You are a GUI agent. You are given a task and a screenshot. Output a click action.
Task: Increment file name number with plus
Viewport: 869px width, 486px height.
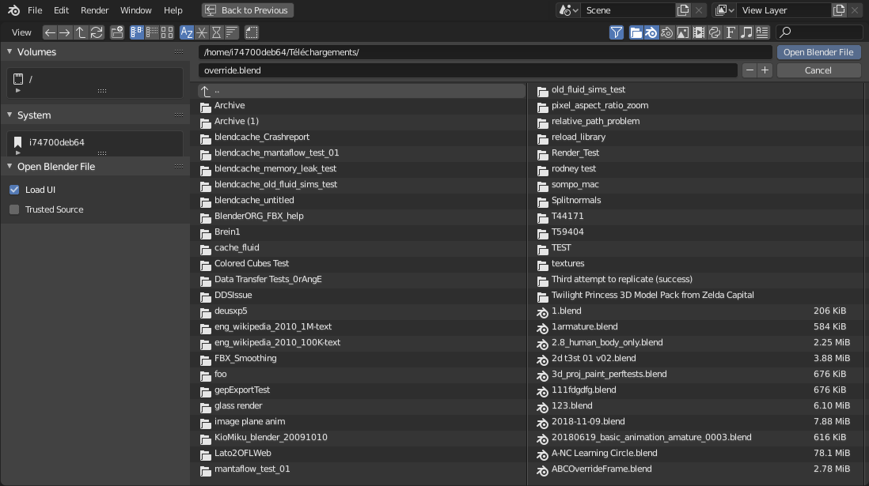765,70
